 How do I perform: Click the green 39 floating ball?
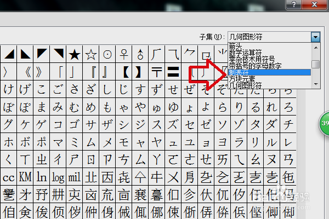(324, 124)
